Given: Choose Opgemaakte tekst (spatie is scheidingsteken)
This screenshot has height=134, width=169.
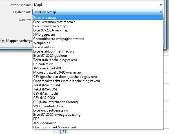Looking at the screenshot, I should (x=98, y=81).
